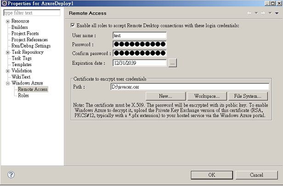Cancel the properties dialog
Viewport: 283px width, 186px height.
click(x=256, y=175)
